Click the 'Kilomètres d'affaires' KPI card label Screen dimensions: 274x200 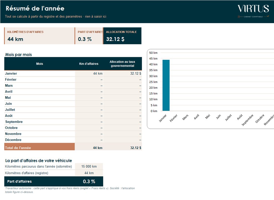pyautogui.click(x=25, y=32)
